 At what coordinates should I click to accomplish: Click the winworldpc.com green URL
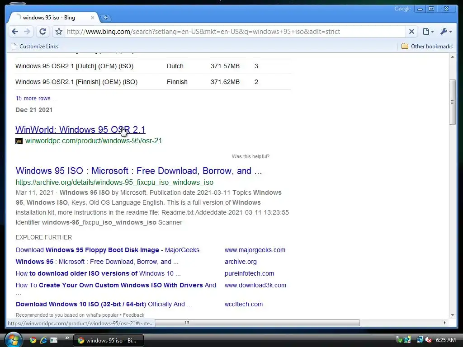point(94,141)
